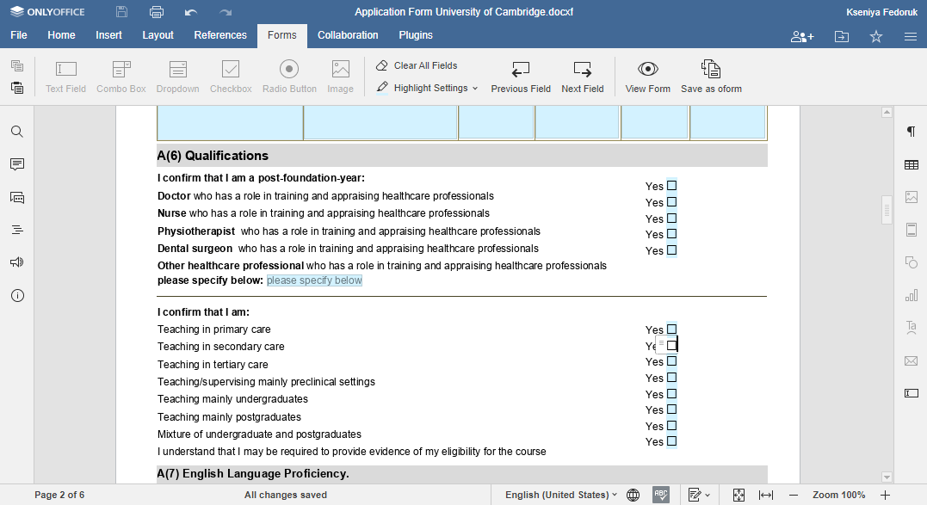Insert a Checkbox form field
Screen dimensions: 927x505
[x=231, y=77]
